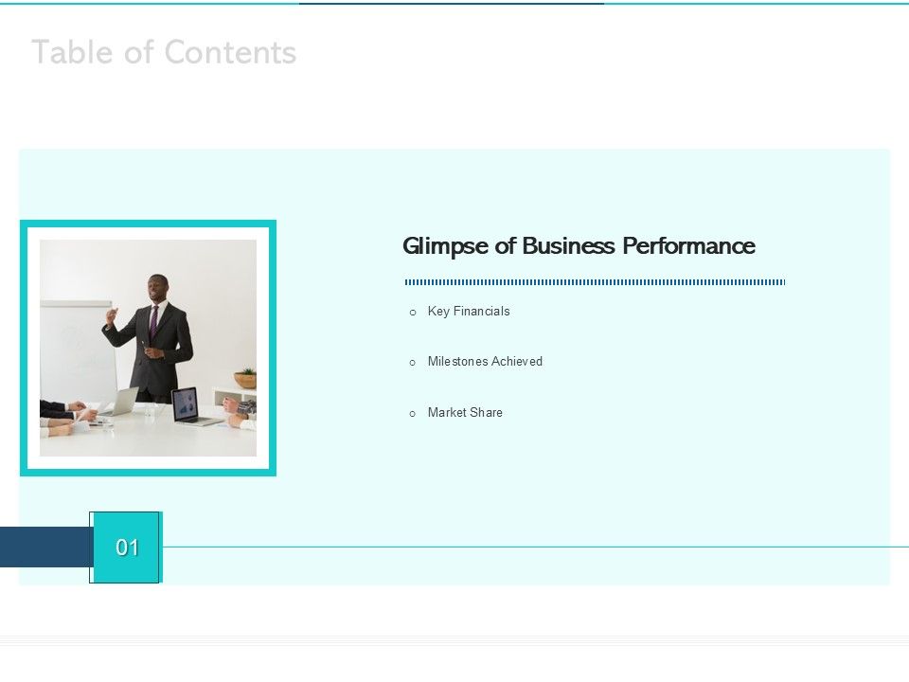909x682 pixels.
Task: Click the presenter's purple necktie
Action: (153, 323)
